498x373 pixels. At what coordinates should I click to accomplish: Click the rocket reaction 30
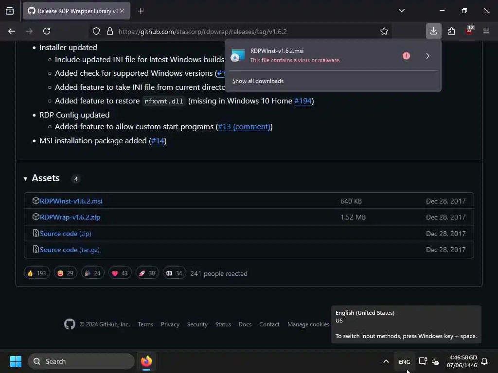(x=147, y=273)
